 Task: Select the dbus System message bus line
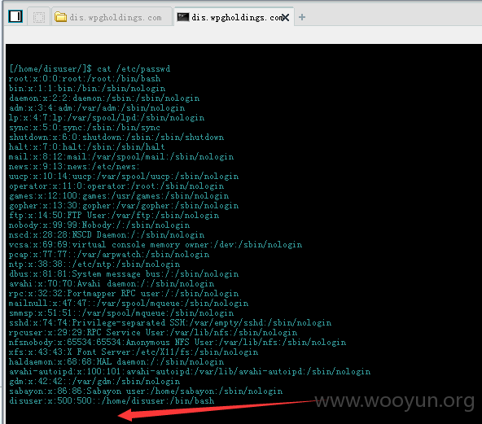point(124,274)
